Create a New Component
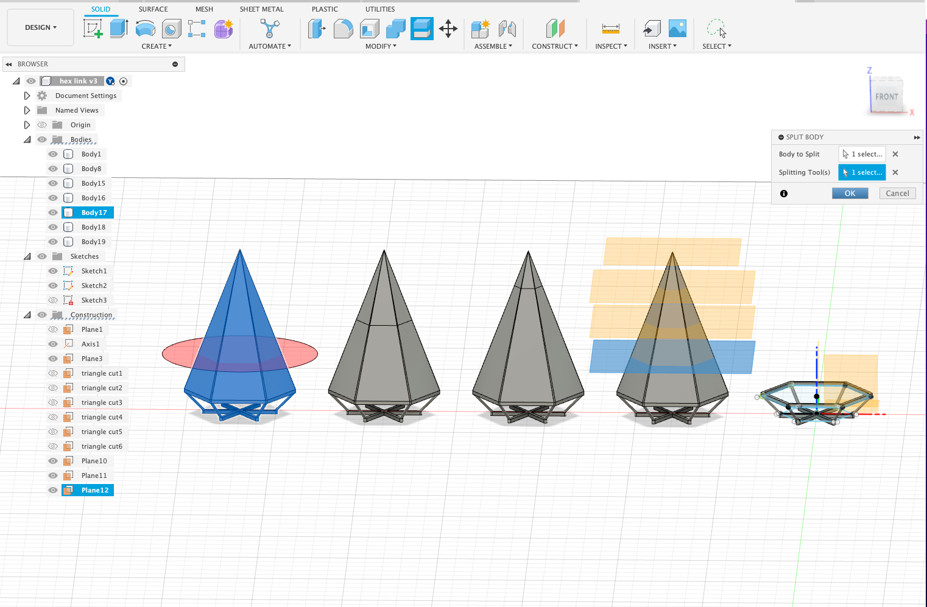This screenshot has height=607, width=927. coord(480,29)
